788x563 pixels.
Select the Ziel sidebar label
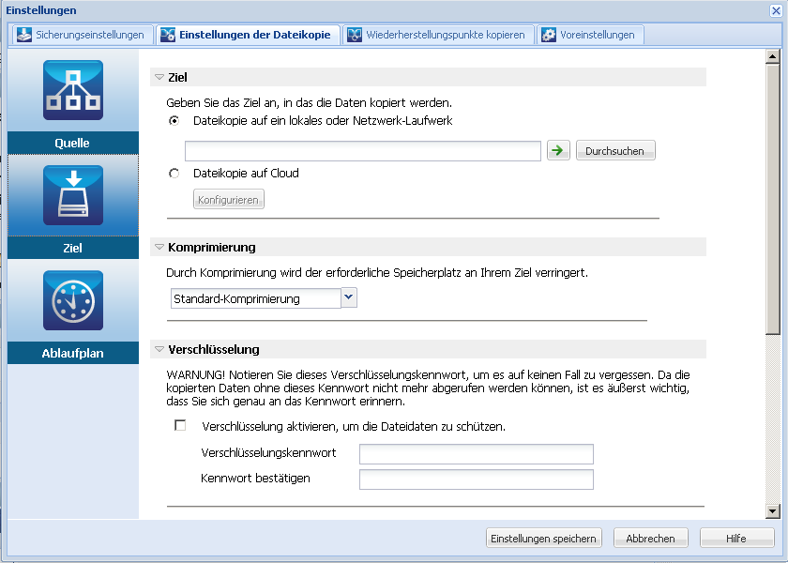point(73,248)
